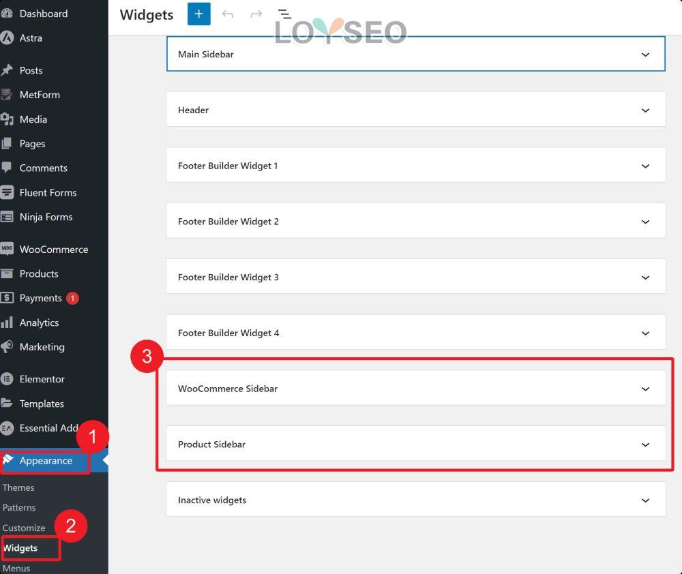Click the Marketing megaphone icon

[7, 346]
